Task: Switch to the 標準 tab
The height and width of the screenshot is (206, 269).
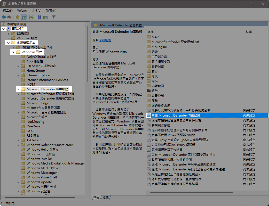Action: (x=105, y=197)
